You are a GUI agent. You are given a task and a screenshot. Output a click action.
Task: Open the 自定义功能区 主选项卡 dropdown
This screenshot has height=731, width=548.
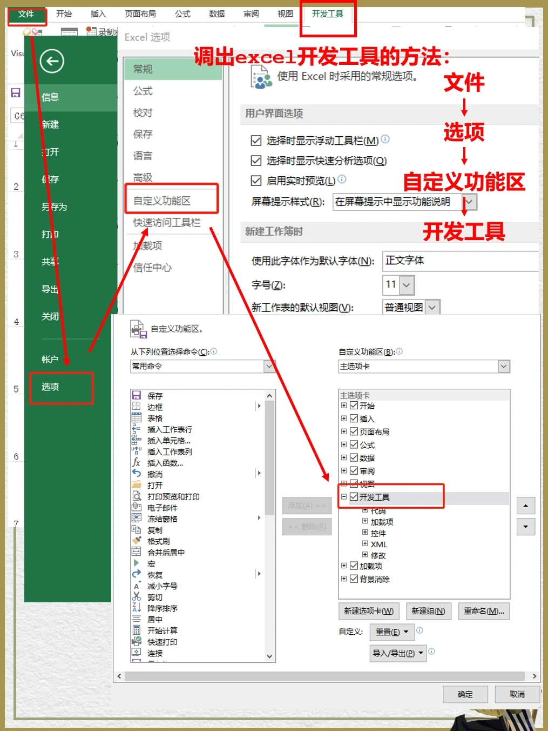[x=504, y=366]
